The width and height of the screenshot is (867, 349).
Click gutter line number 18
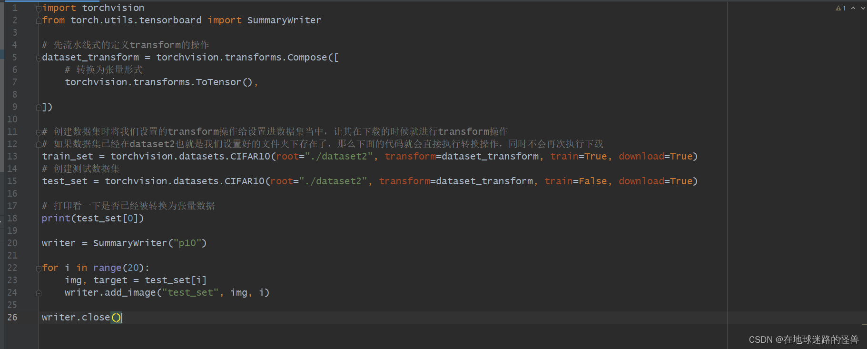coord(12,218)
